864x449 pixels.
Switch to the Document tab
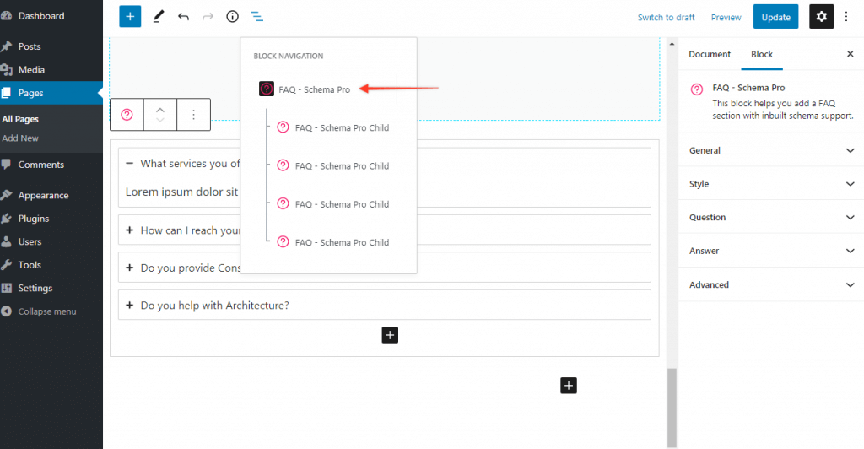click(x=710, y=54)
